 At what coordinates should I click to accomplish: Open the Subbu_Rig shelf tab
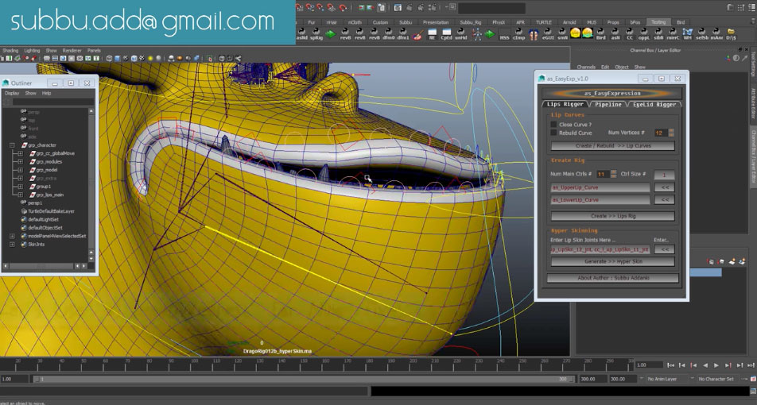tap(470, 22)
